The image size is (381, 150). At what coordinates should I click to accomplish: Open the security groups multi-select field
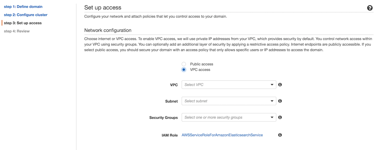pos(229,117)
